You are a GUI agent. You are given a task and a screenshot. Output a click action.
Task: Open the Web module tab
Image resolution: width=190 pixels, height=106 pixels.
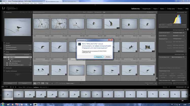click(x=187, y=9)
